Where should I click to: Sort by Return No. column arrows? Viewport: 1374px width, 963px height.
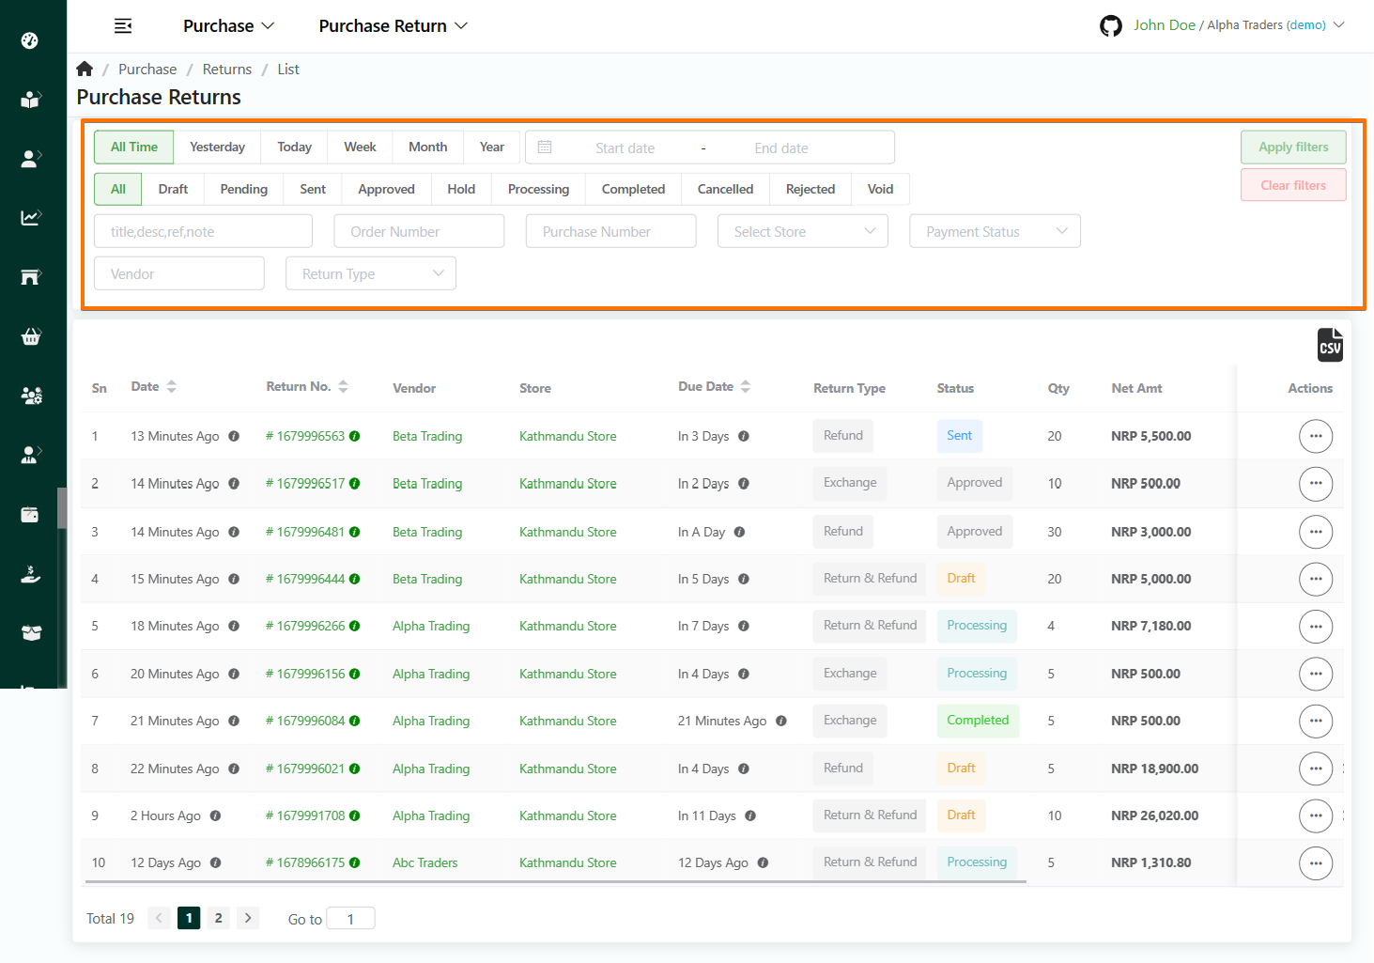click(x=344, y=386)
